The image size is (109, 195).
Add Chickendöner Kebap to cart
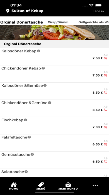pos(106,75)
